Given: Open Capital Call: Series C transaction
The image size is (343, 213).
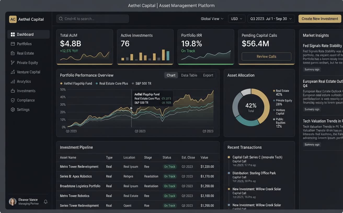Looking at the screenshot, I should (x=257, y=157).
